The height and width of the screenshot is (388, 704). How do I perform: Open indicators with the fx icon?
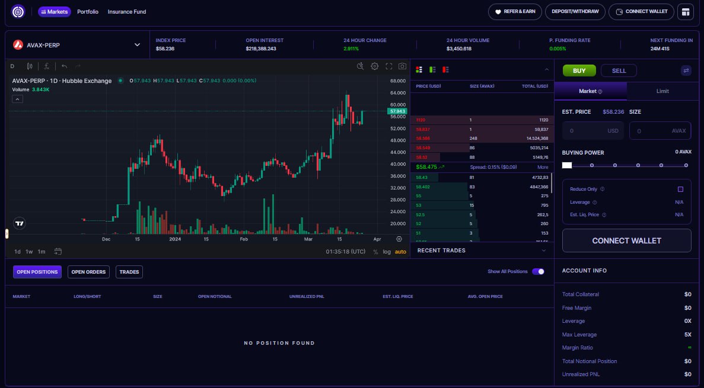coord(46,66)
